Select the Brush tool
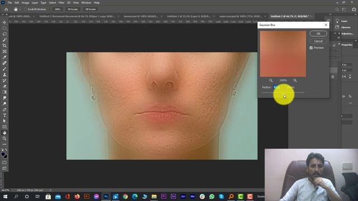The width and height of the screenshot is (358, 201). point(4,69)
